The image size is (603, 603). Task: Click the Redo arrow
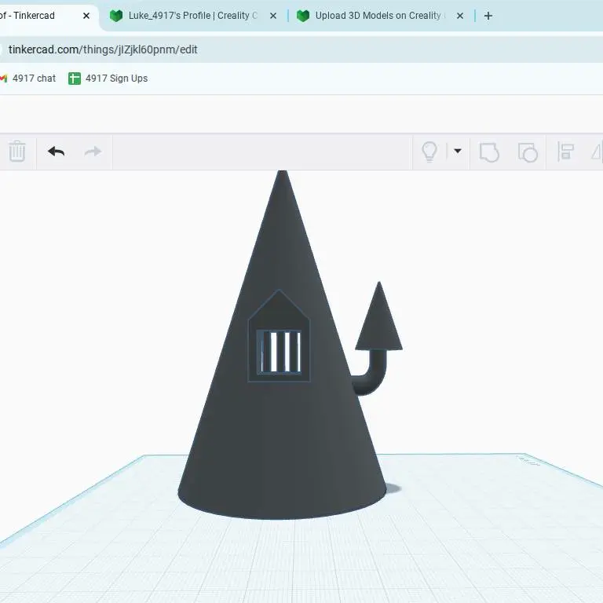(93, 152)
